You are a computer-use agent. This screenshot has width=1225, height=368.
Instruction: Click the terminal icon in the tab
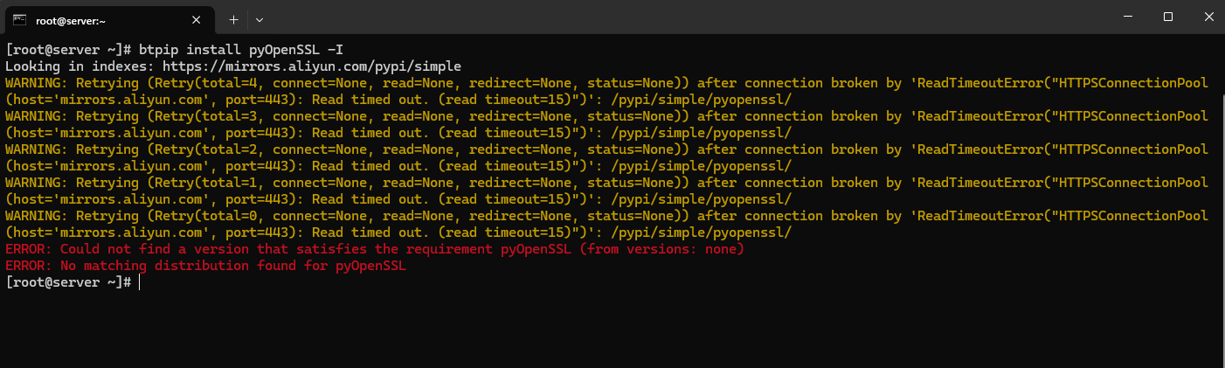click(x=18, y=18)
